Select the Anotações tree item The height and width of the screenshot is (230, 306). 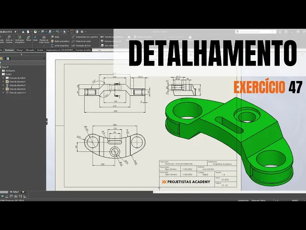9,70
